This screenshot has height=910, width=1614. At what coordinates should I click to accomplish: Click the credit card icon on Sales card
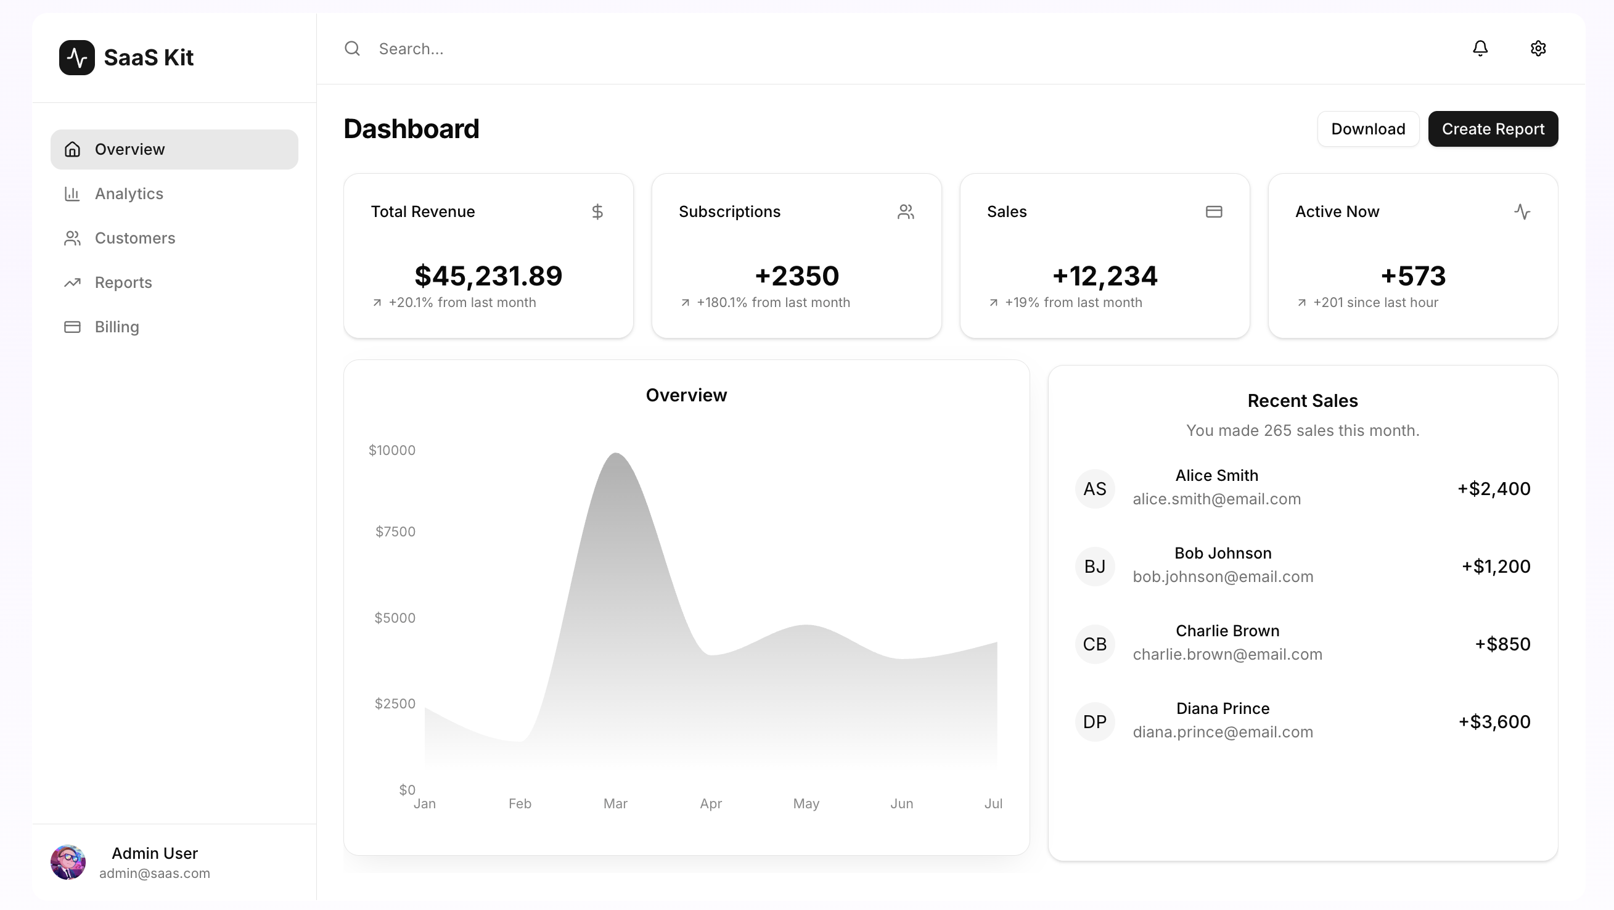click(1214, 212)
